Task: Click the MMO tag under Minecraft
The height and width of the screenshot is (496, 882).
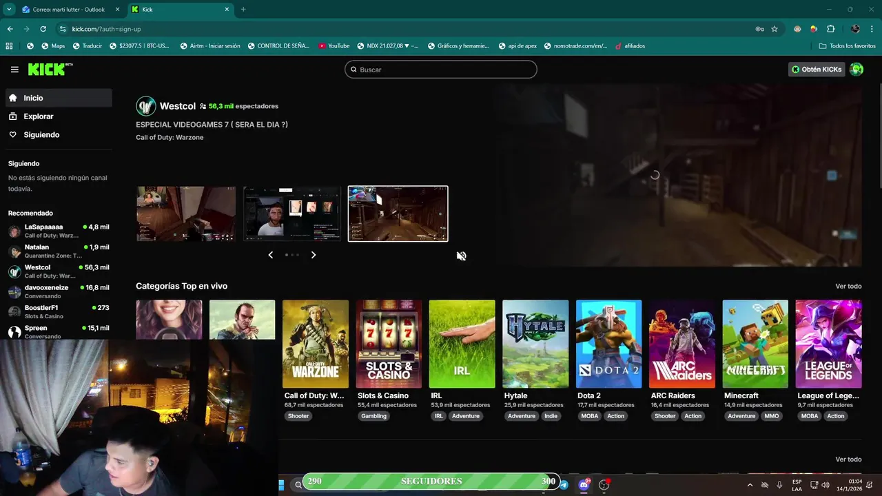Action: [x=772, y=416]
